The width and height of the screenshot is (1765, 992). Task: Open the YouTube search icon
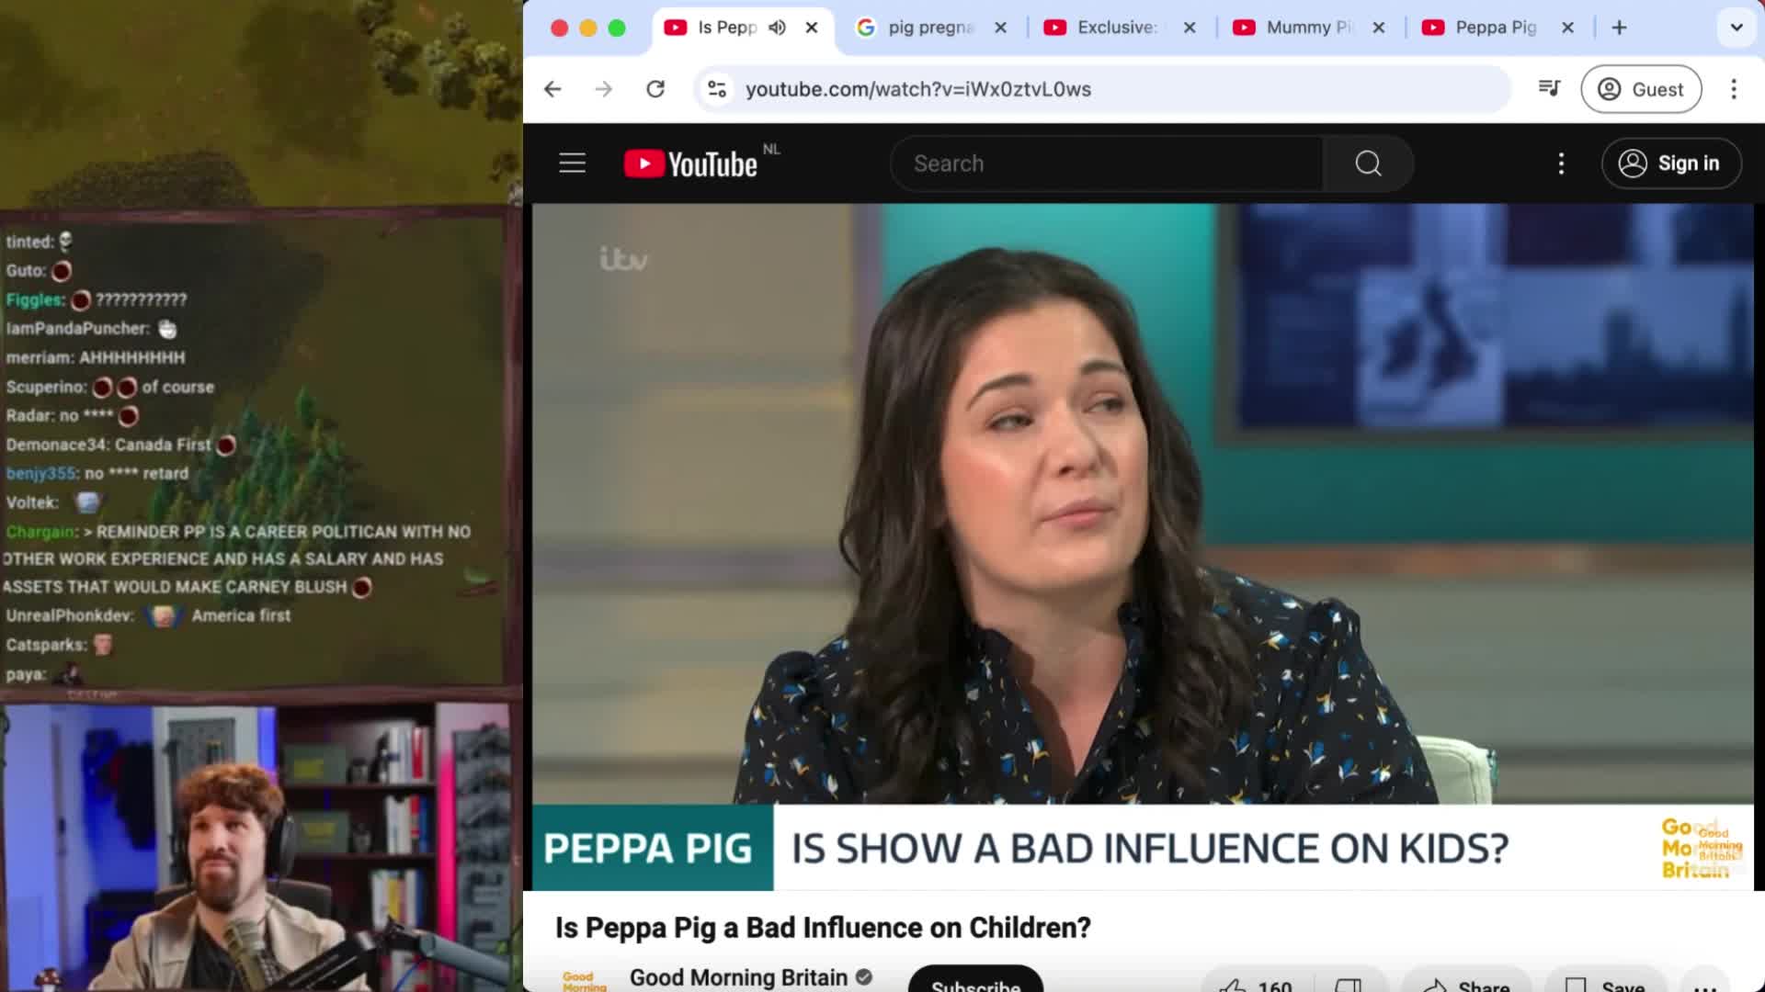pos(1368,163)
